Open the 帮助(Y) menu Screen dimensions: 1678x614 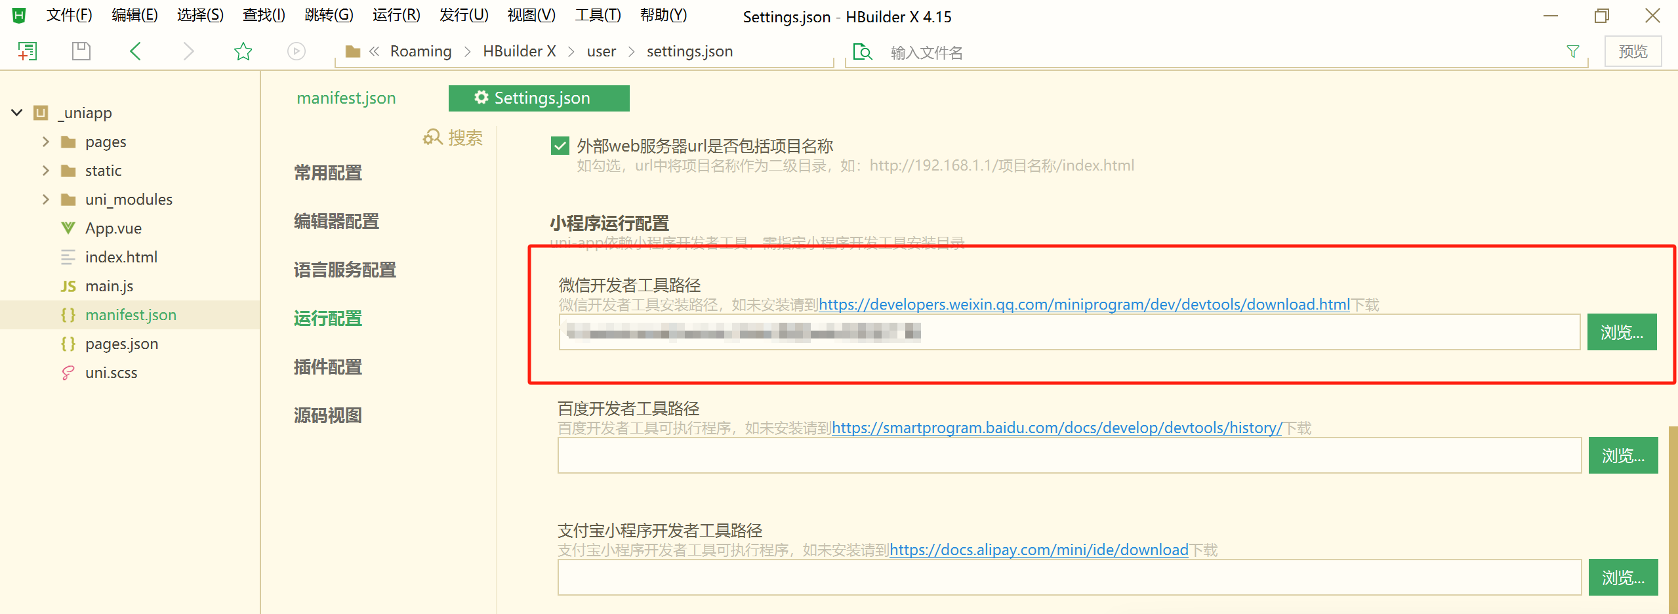click(663, 15)
